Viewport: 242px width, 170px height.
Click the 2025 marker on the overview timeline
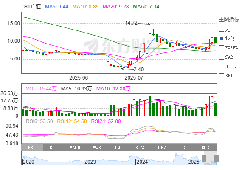tap(194, 162)
